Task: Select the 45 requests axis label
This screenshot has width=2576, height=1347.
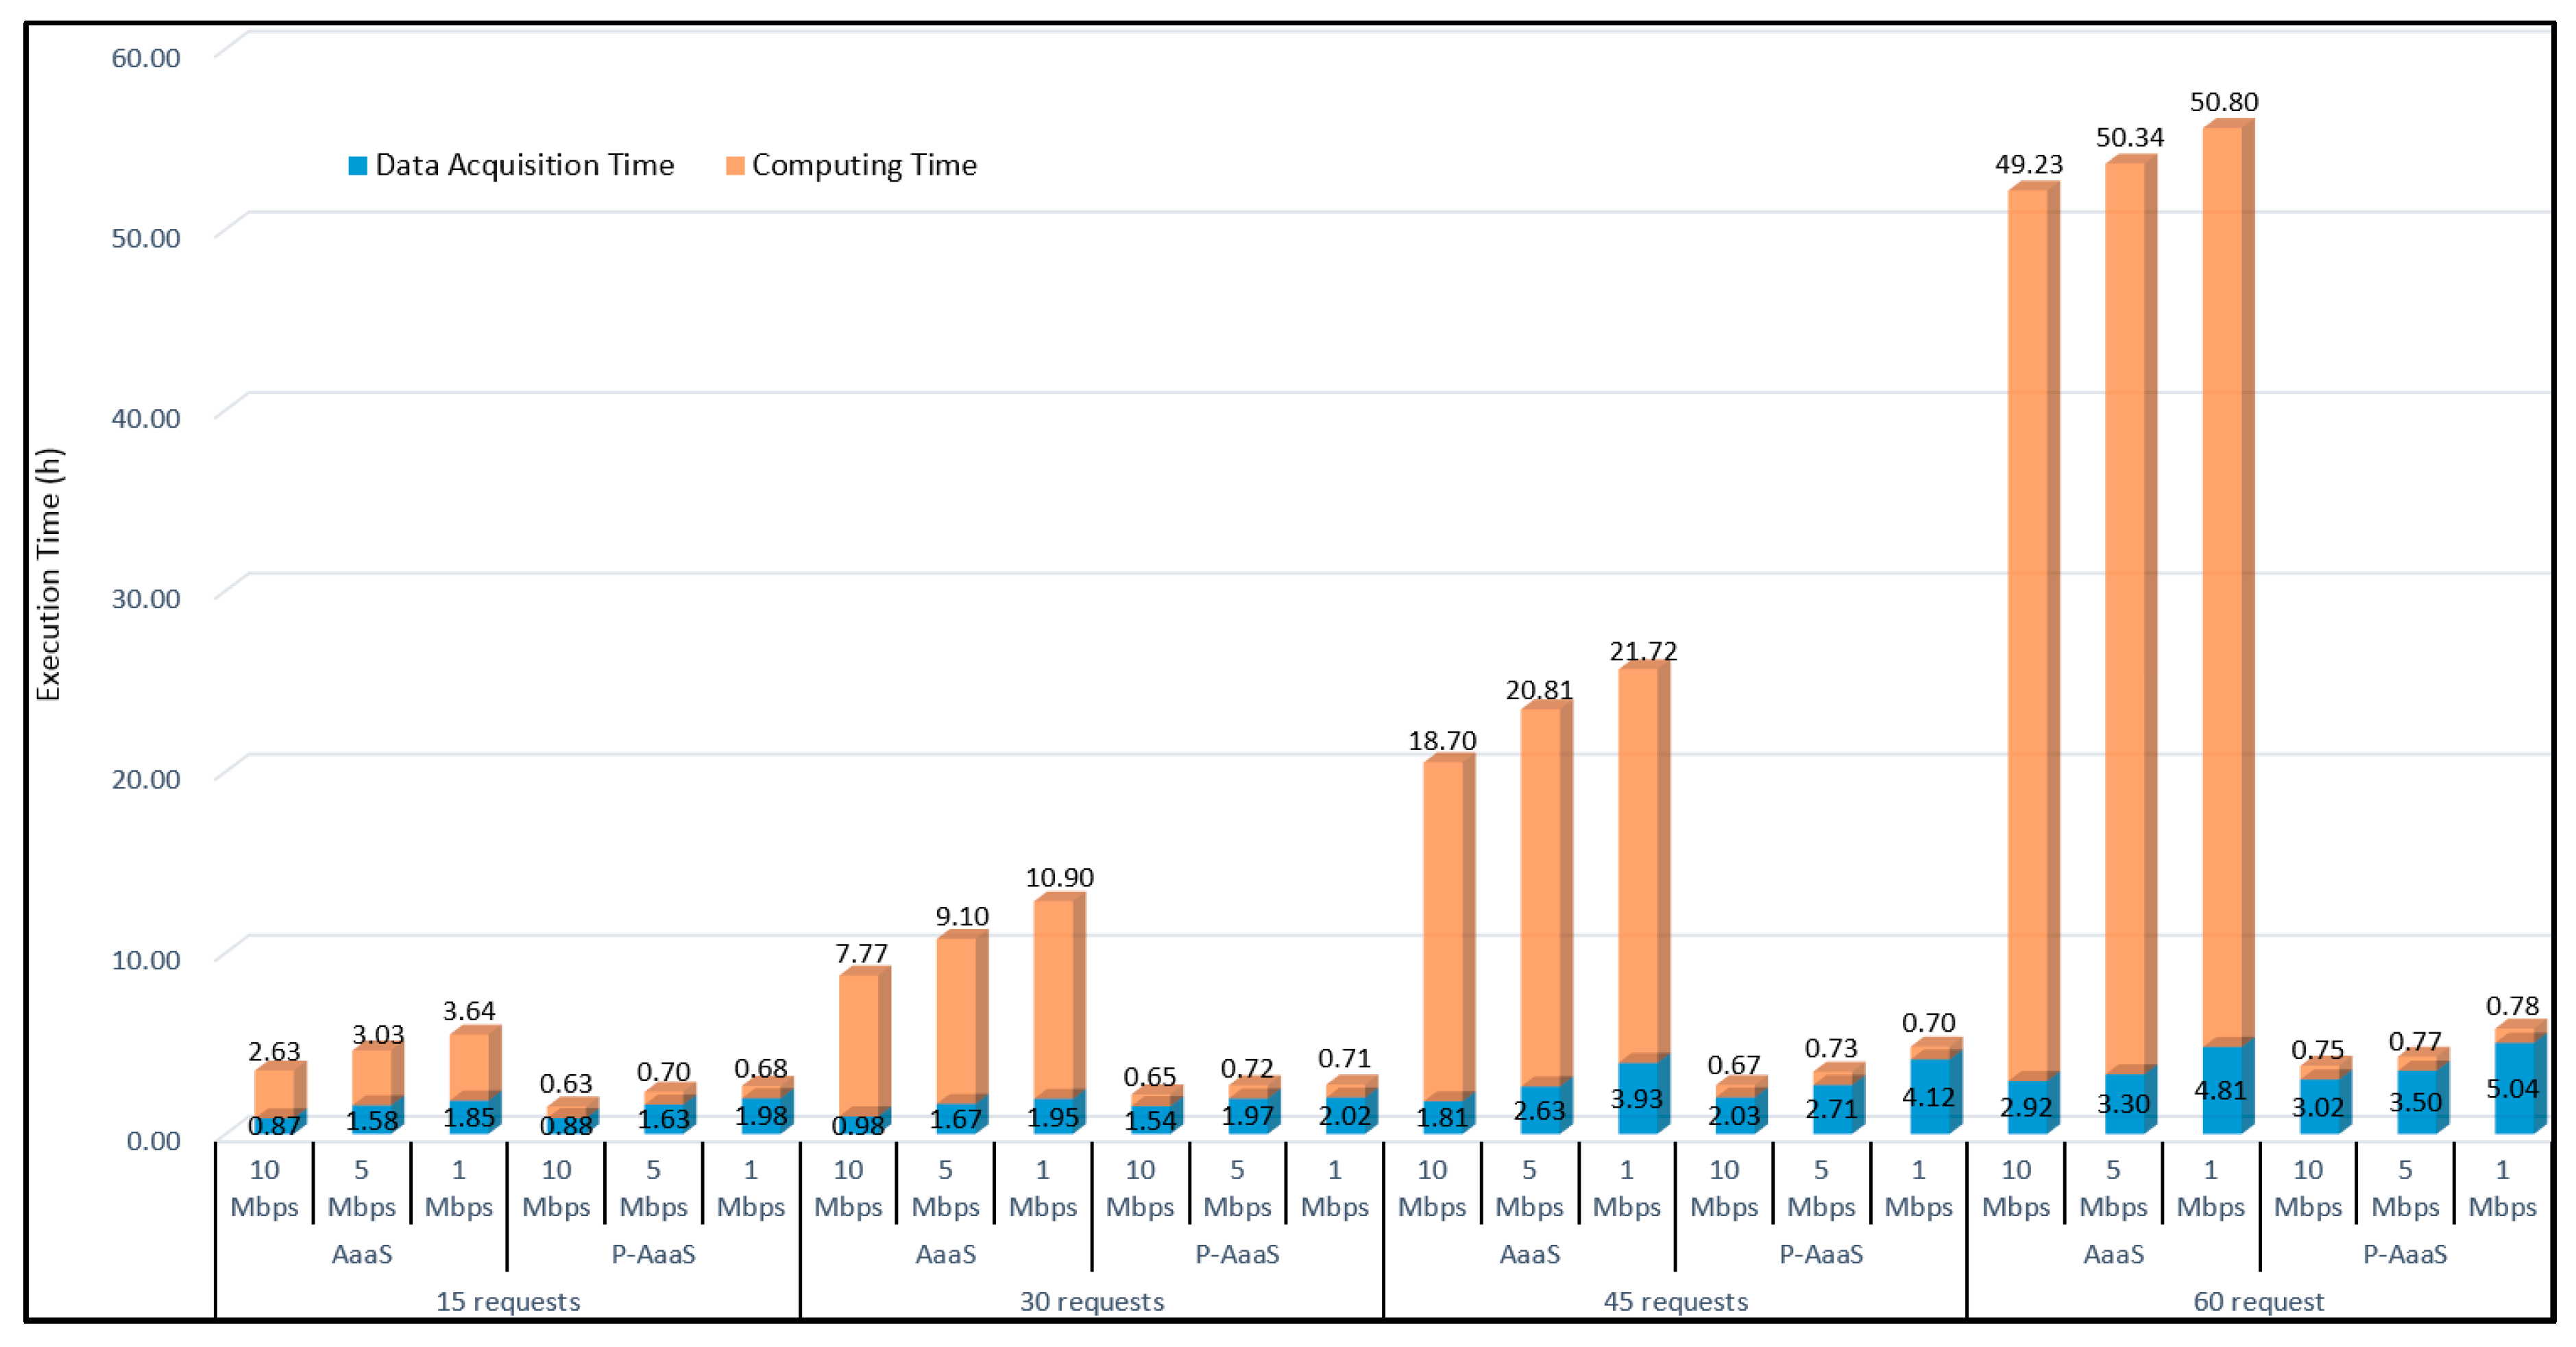Action: (1676, 1301)
